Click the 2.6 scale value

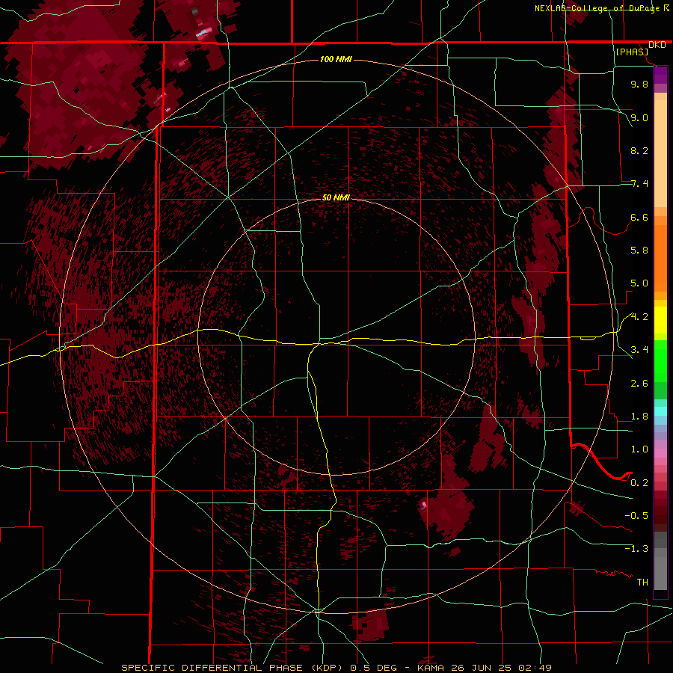pyautogui.click(x=639, y=384)
